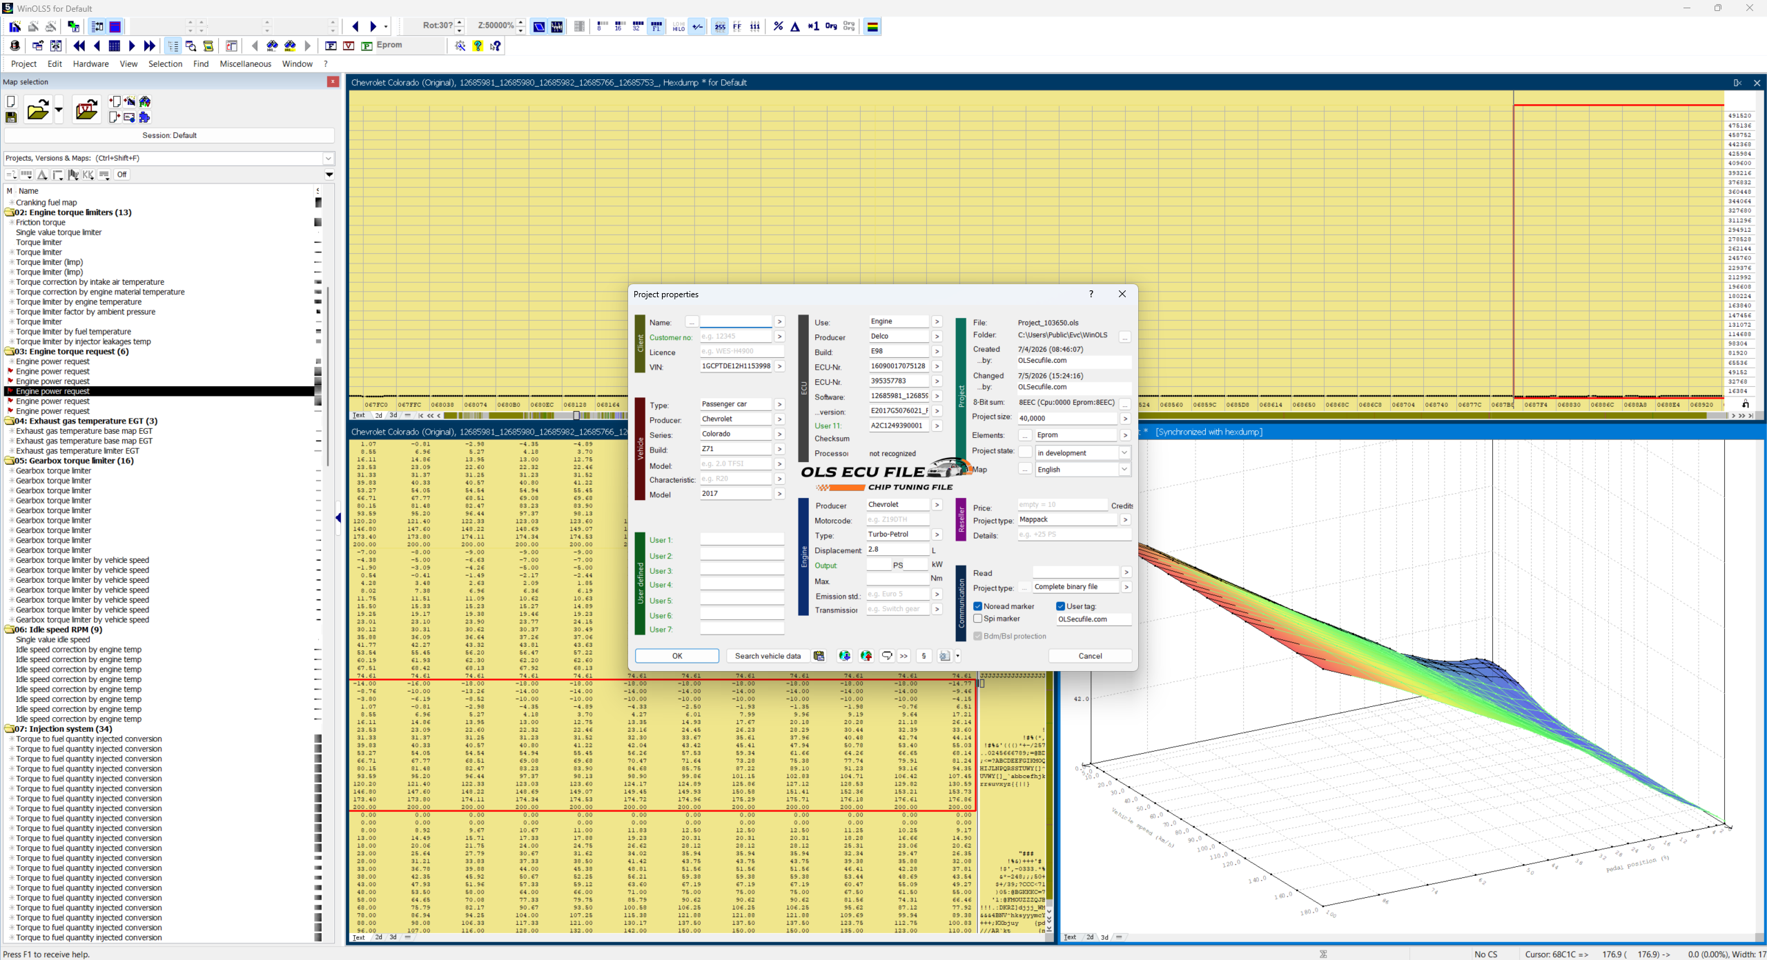1767x960 pixels.
Task: Click the red V window toolbar icon
Action: click(349, 46)
